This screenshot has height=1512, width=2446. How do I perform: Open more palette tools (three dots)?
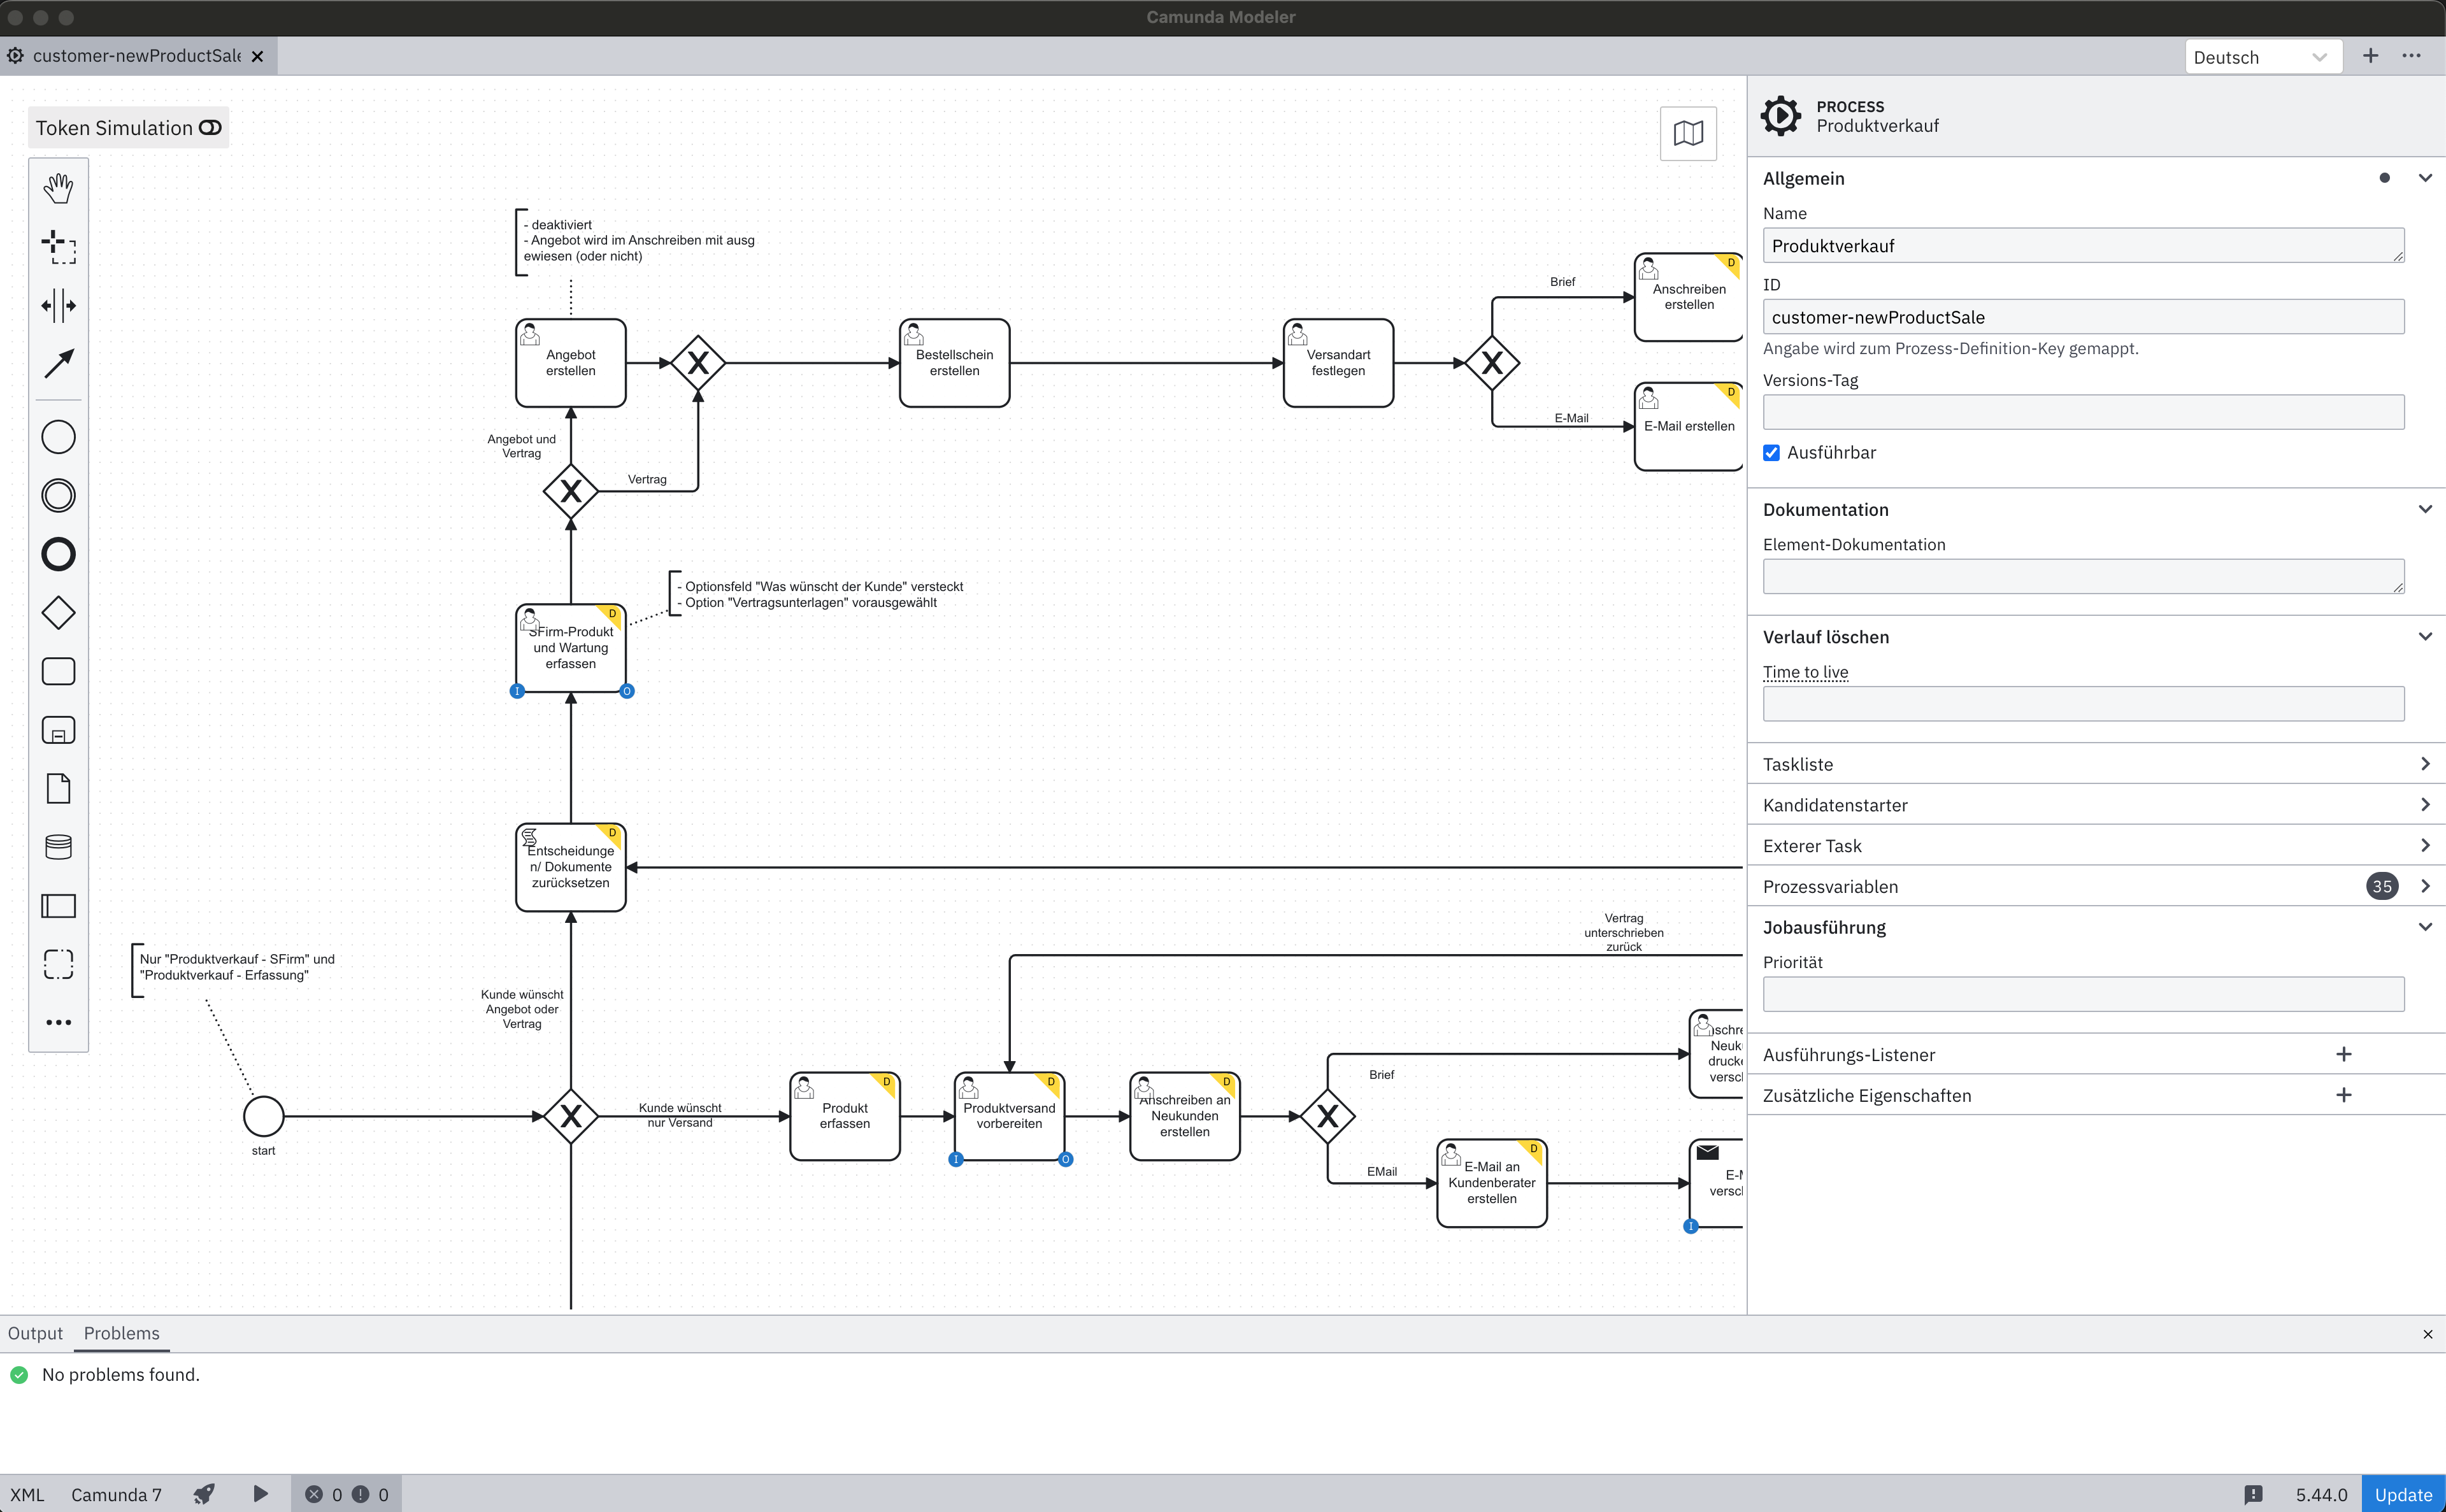[58, 1022]
